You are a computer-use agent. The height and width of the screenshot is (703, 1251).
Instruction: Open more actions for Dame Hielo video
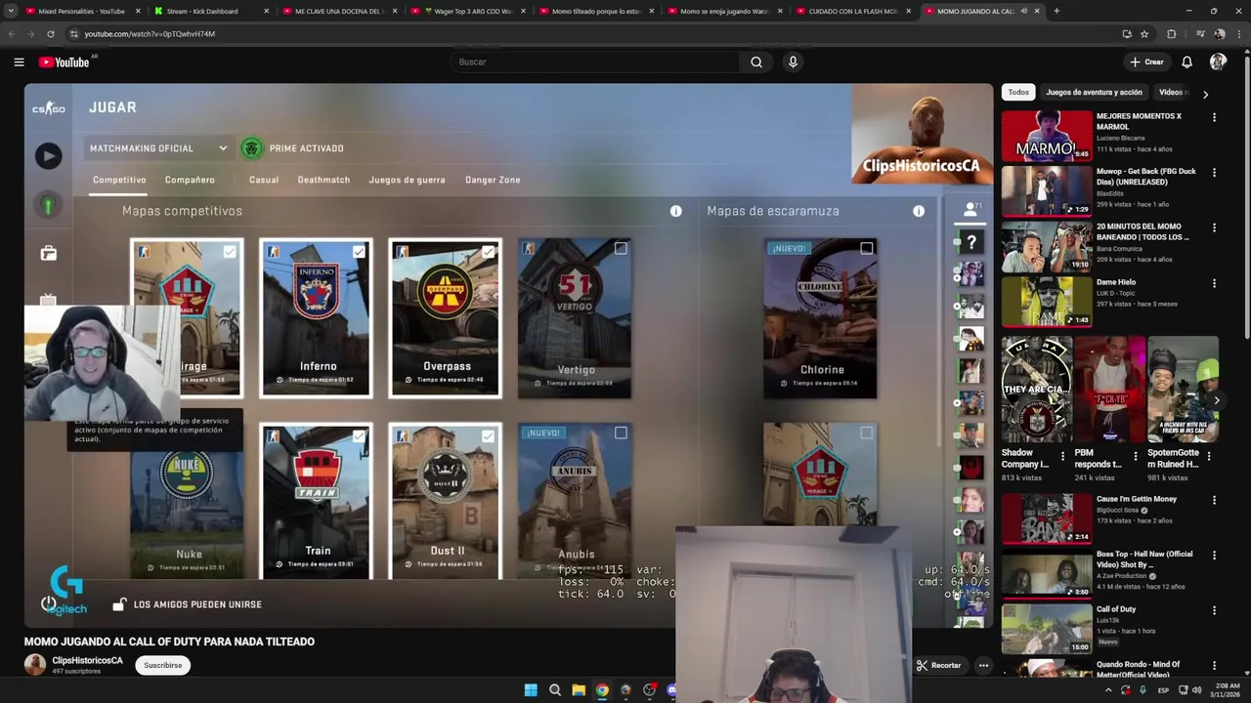[1214, 283]
